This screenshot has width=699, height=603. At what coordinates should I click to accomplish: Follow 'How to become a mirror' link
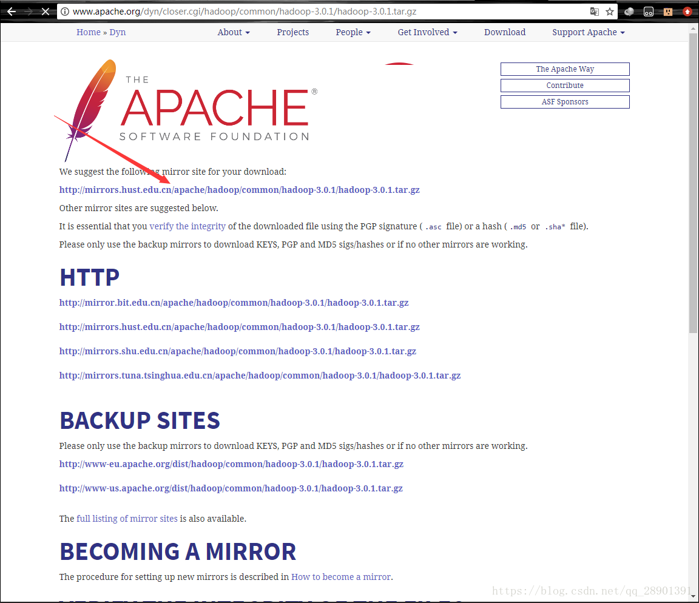(341, 577)
